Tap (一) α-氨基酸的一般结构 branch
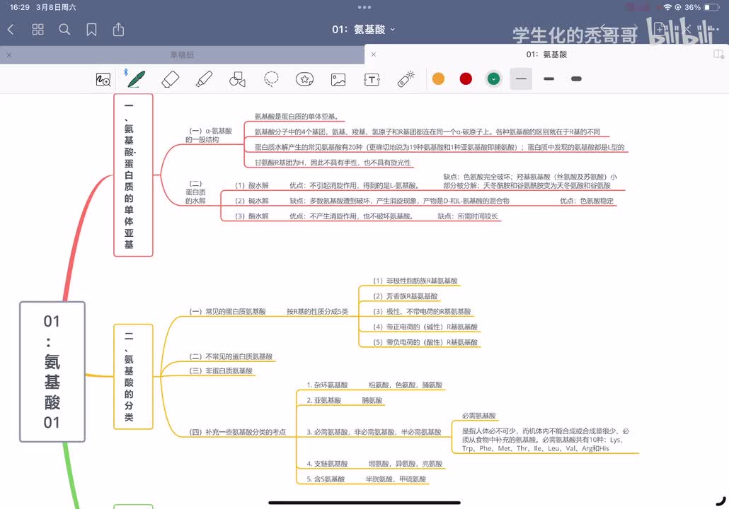This screenshot has width=729, height=509. pyautogui.click(x=209, y=135)
